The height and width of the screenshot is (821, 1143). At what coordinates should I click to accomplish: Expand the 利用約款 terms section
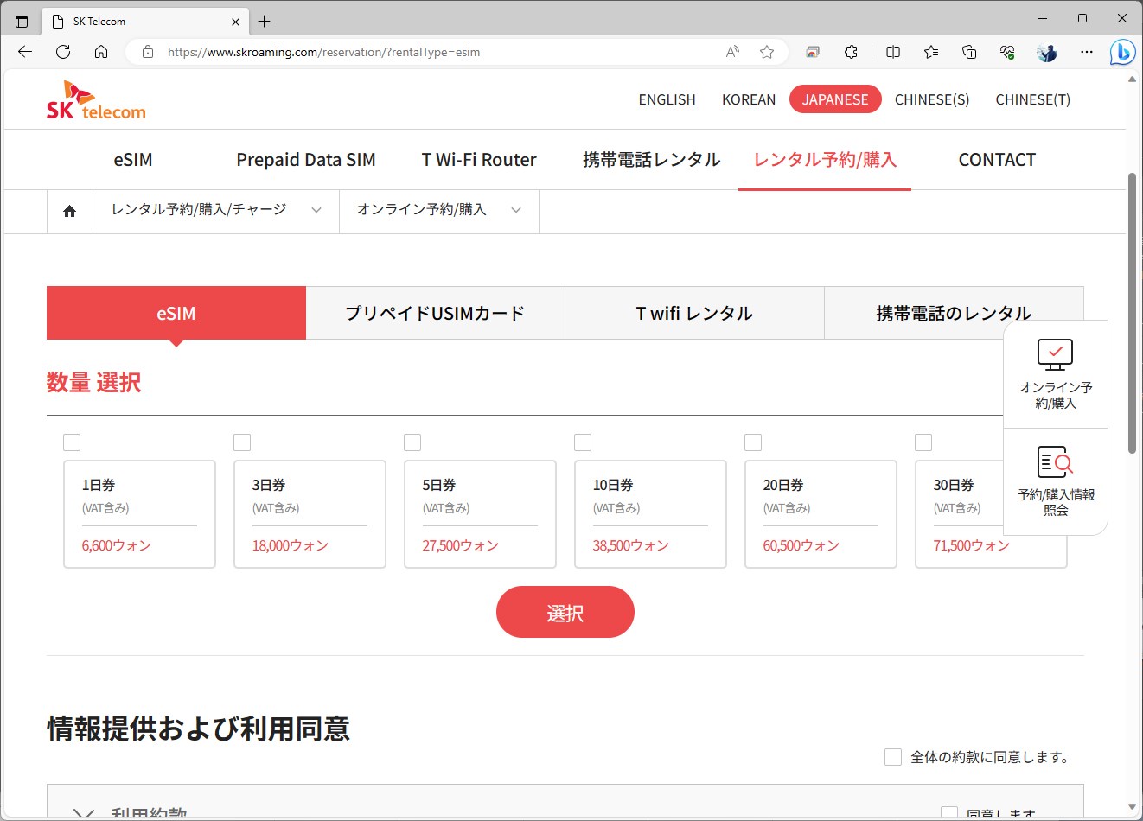(x=84, y=812)
